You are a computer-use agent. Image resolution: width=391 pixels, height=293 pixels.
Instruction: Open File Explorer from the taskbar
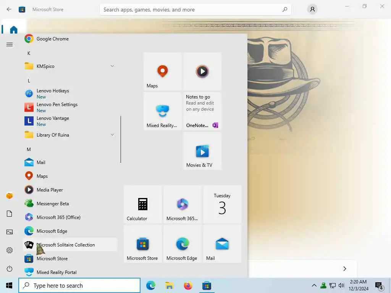(x=169, y=285)
